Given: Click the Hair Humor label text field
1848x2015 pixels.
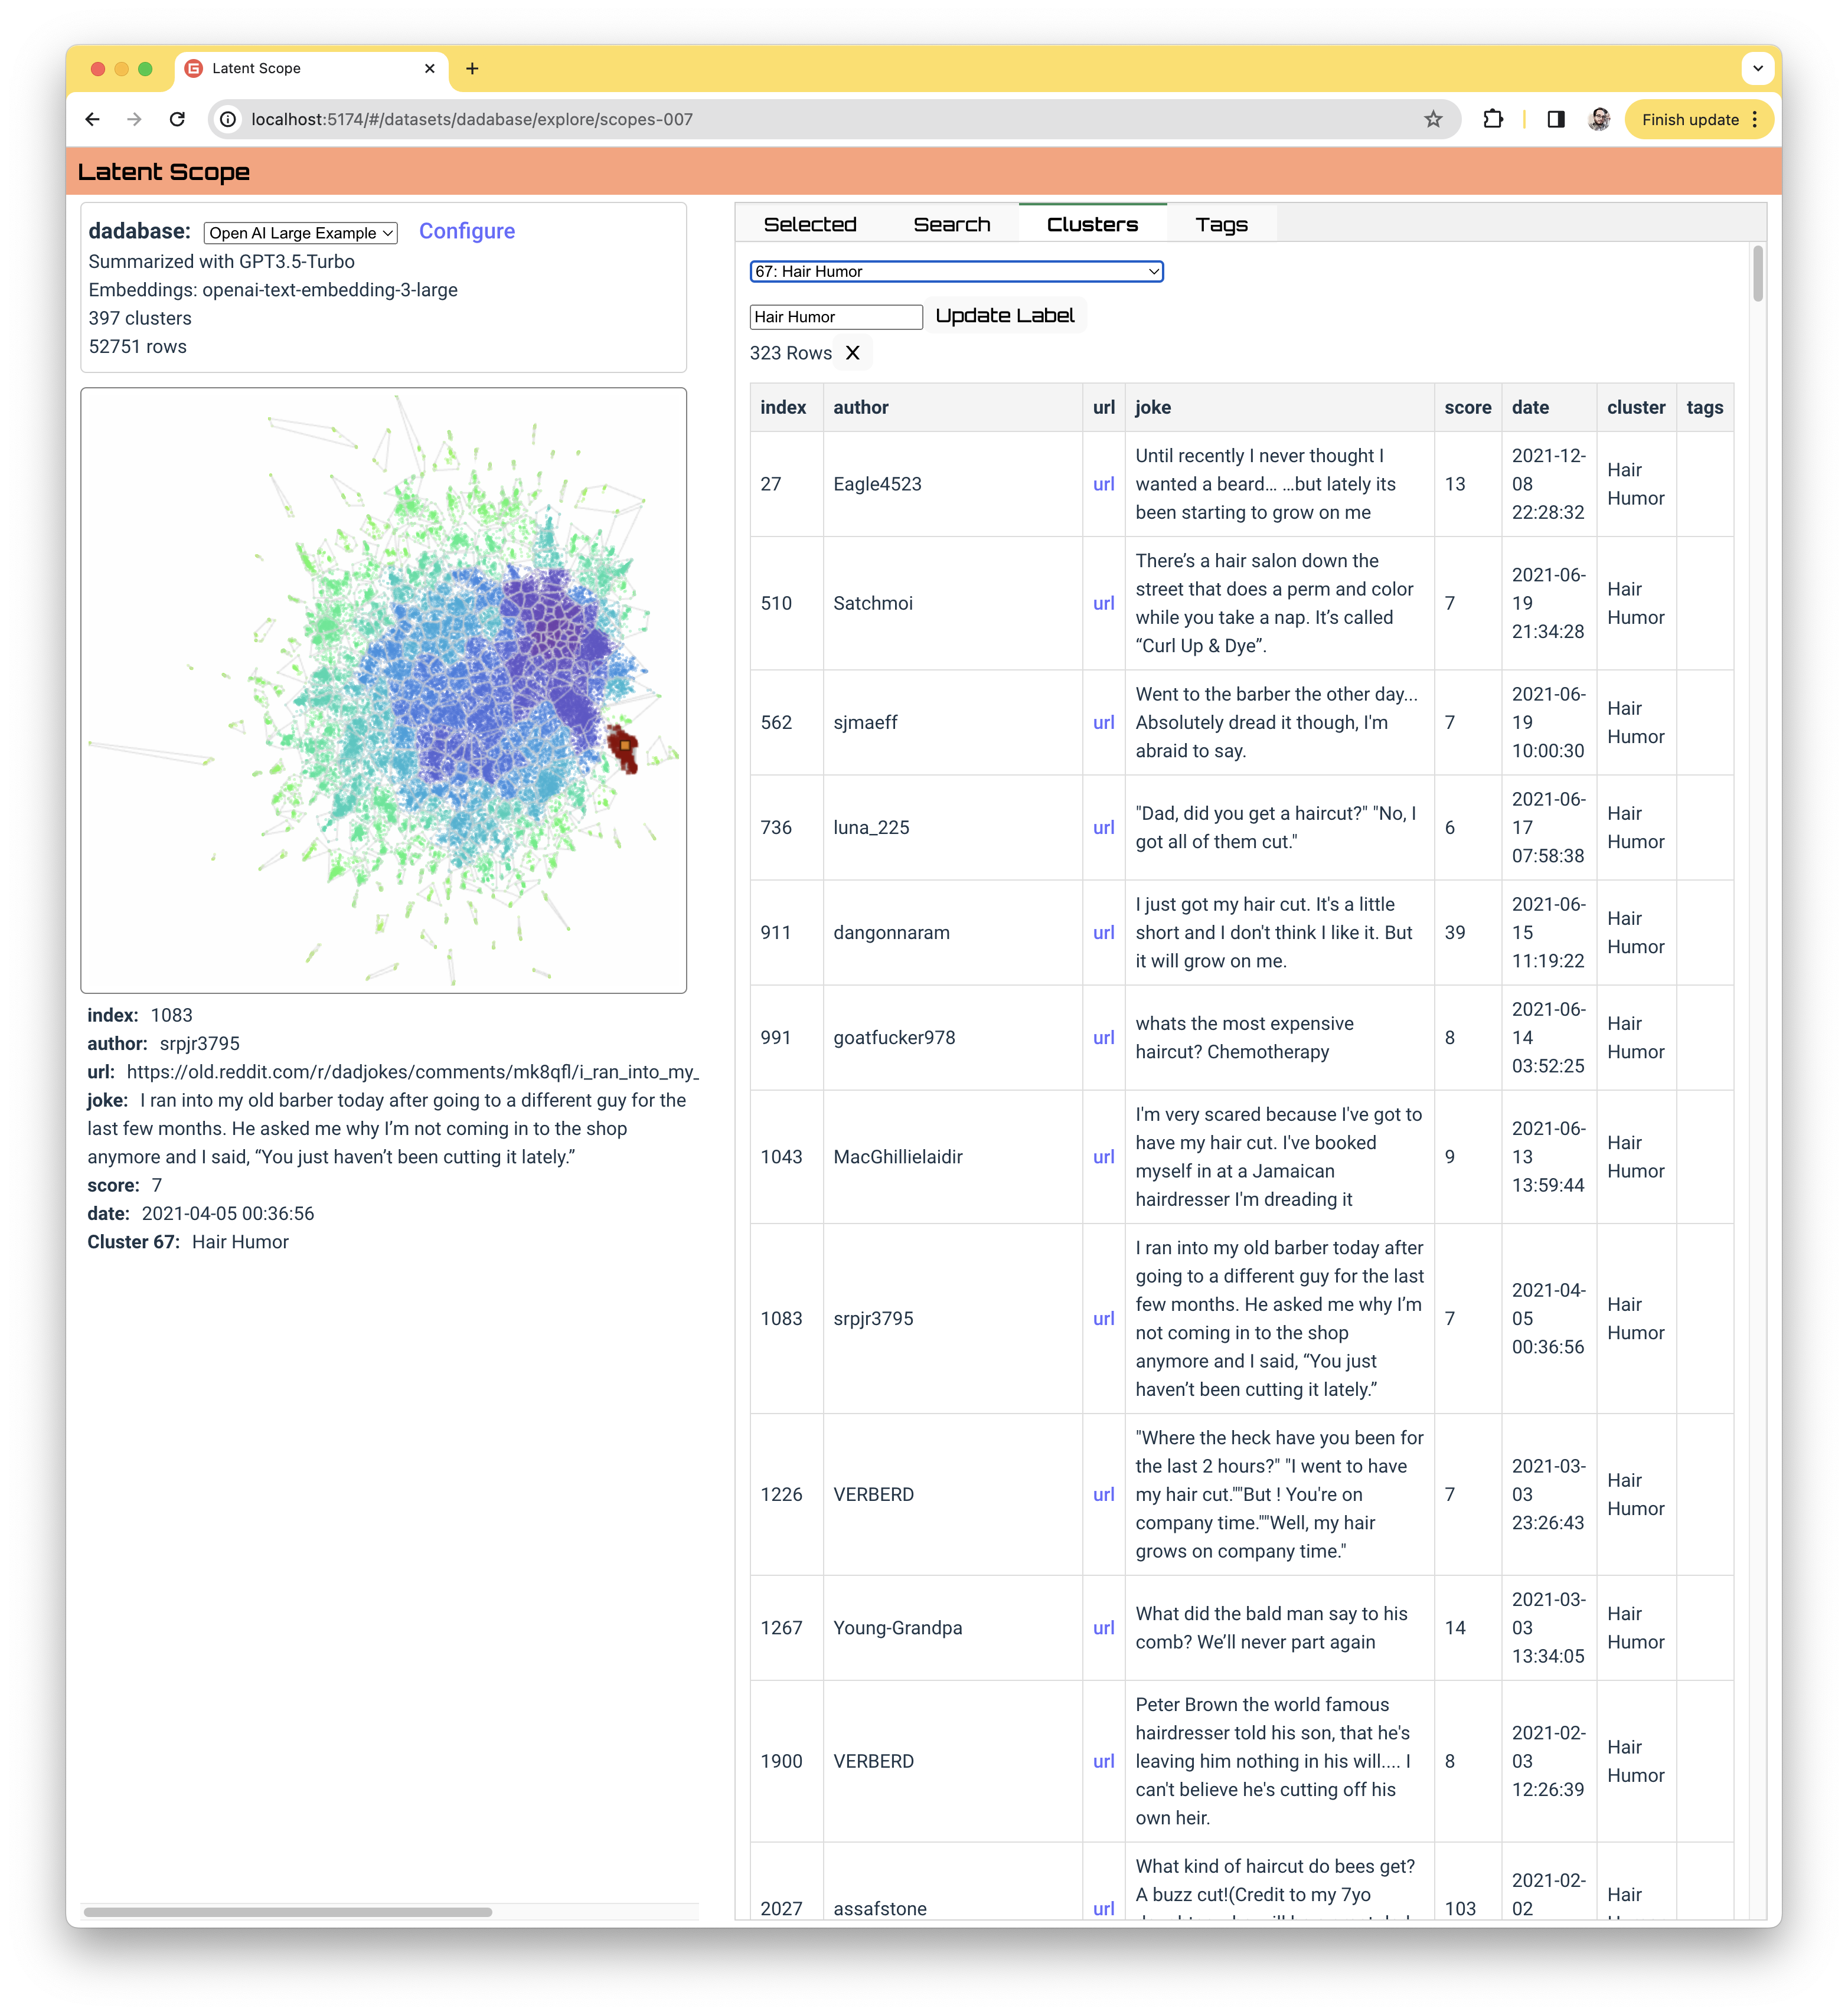Looking at the screenshot, I should pos(835,317).
